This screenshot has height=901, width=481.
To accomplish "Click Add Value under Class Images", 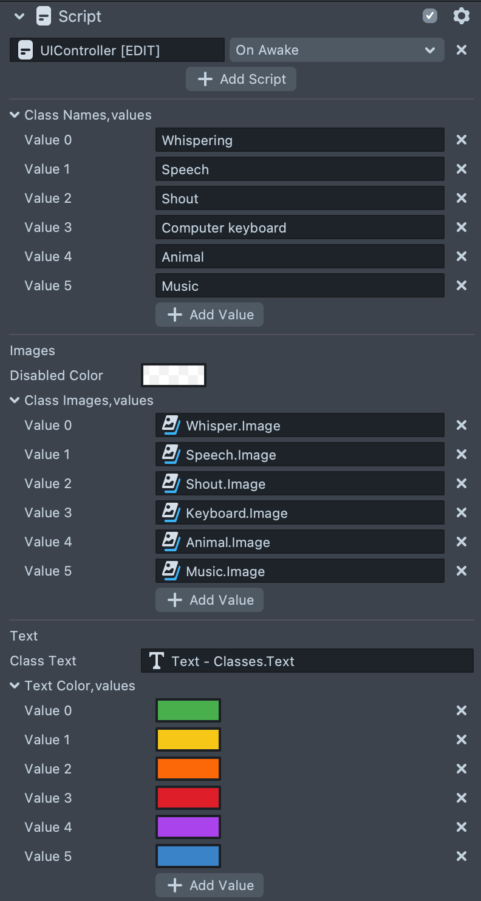I will pyautogui.click(x=209, y=600).
